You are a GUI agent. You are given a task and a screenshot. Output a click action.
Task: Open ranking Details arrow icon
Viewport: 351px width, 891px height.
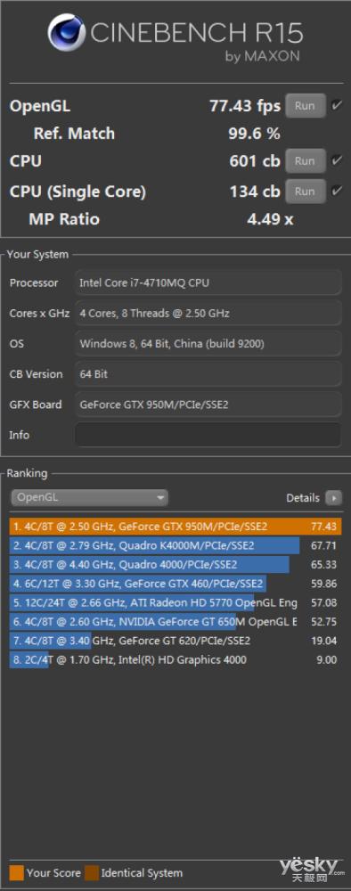(334, 498)
